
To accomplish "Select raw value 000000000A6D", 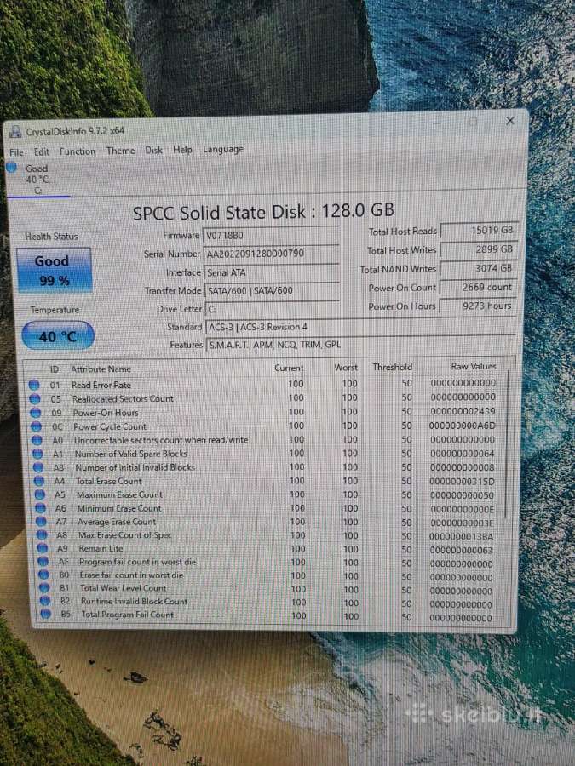I will coord(462,426).
